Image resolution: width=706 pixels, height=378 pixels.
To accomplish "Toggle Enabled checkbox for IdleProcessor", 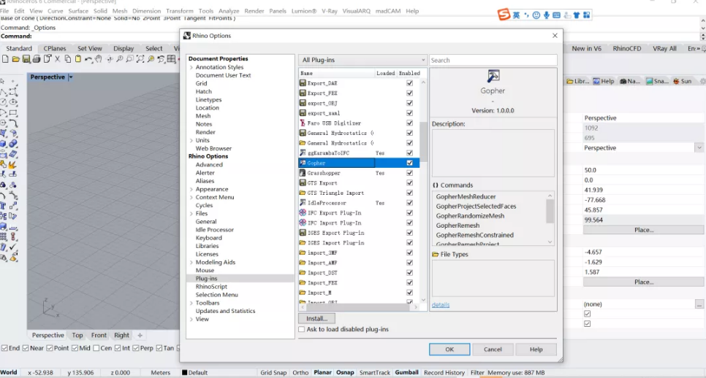I will tap(409, 203).
